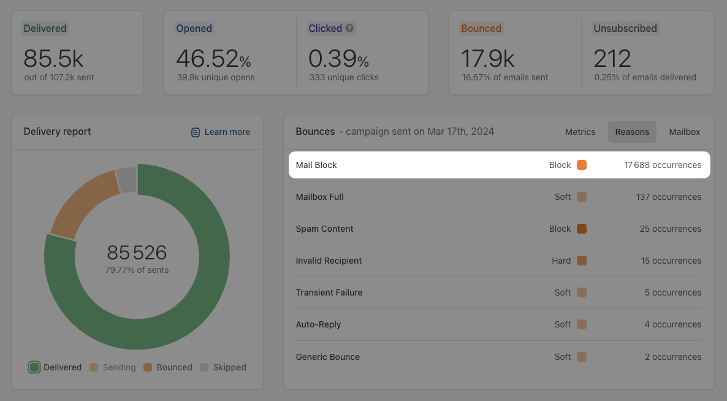Image resolution: width=727 pixels, height=401 pixels.
Task: Open the Mailbox tab
Action: (x=684, y=132)
